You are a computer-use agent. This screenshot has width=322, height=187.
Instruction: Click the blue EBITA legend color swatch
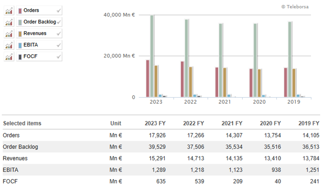[20, 45]
